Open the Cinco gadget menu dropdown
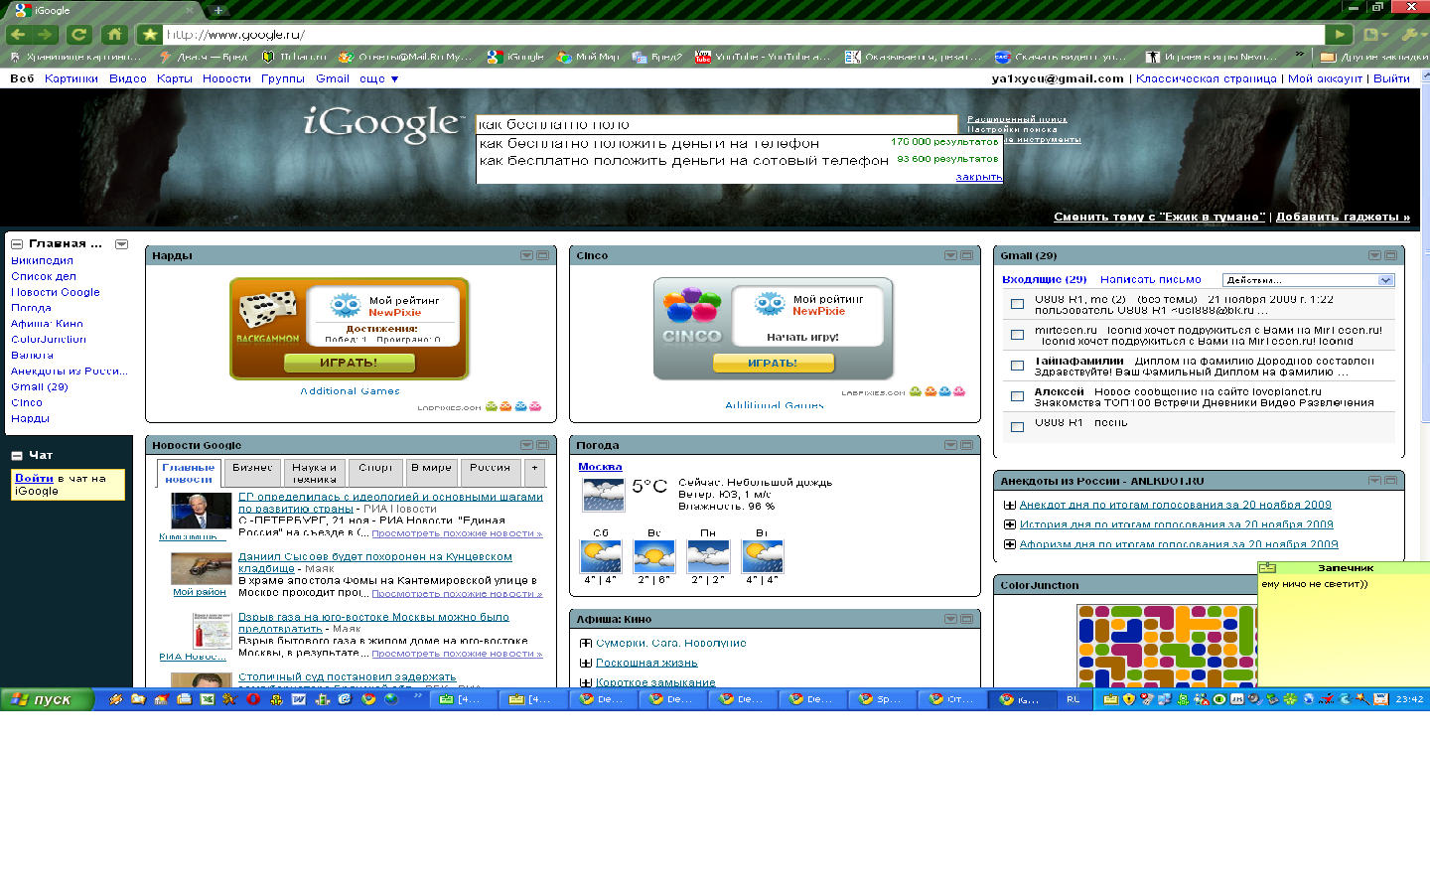This screenshot has width=1430, height=894. click(950, 255)
